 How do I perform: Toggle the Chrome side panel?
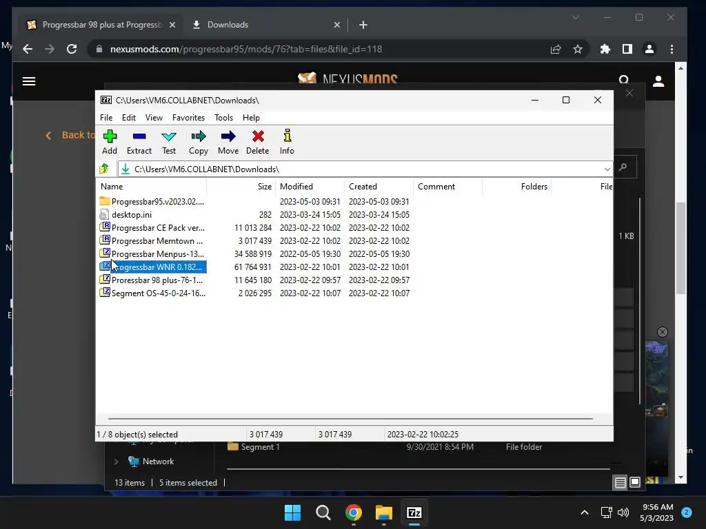point(627,49)
